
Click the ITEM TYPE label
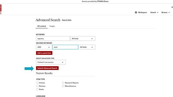tap(41, 79)
